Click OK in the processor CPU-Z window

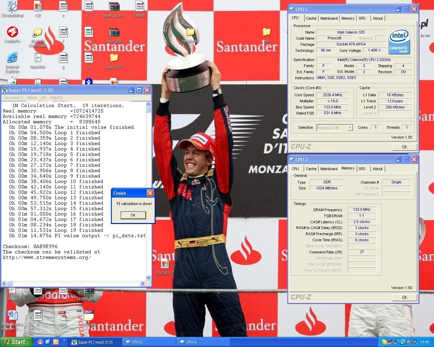tap(405, 147)
